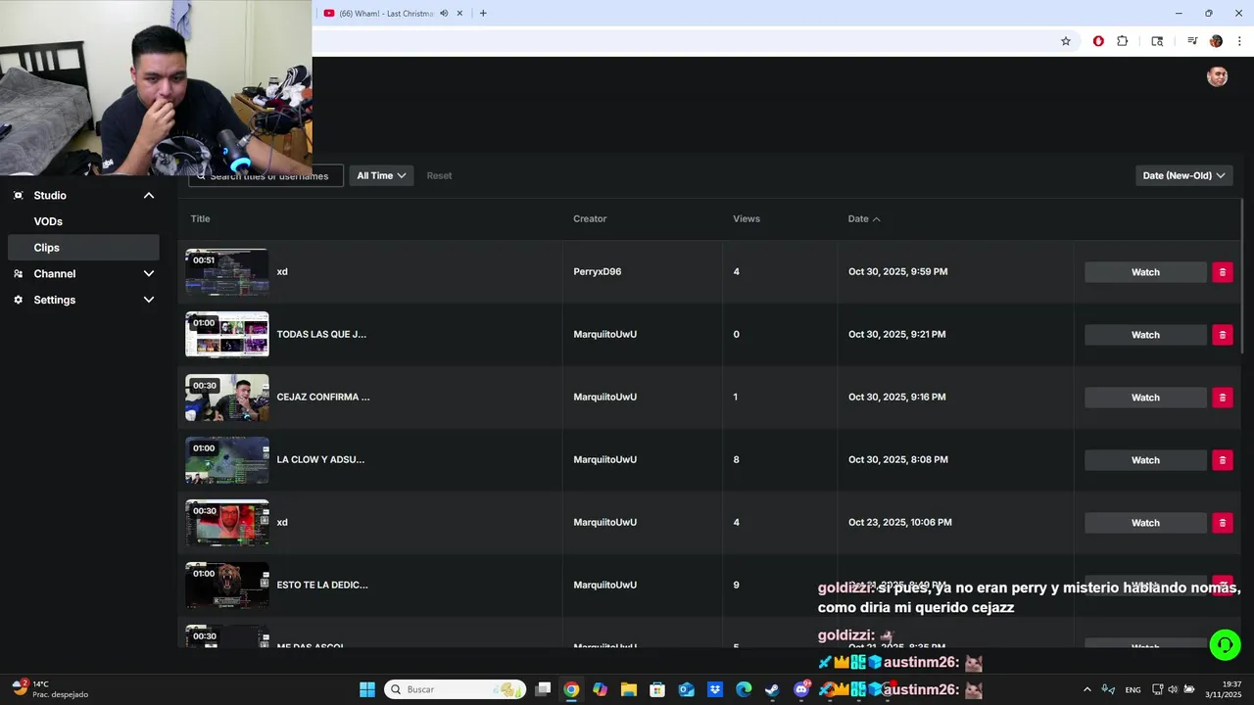The width and height of the screenshot is (1254, 705).
Task: Collapse the Studio section
Action: point(149,195)
